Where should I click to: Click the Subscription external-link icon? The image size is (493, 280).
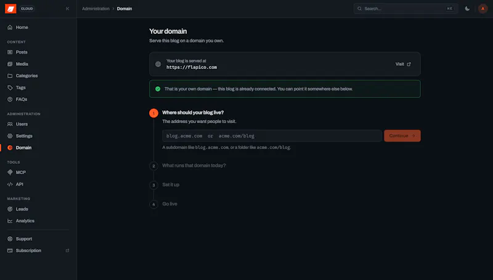[x=67, y=250]
